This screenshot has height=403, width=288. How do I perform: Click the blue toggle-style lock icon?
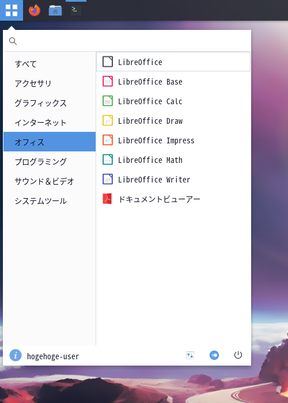point(214,355)
